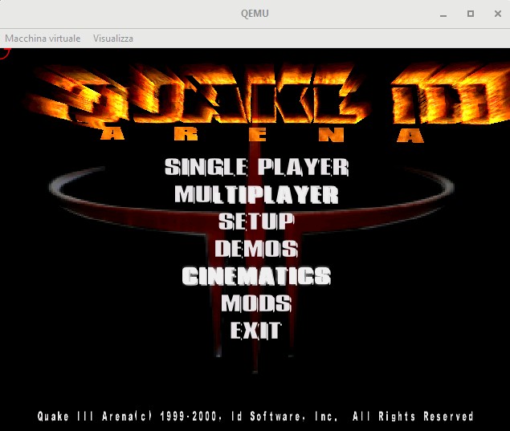Start a Single Player game

click(x=256, y=167)
